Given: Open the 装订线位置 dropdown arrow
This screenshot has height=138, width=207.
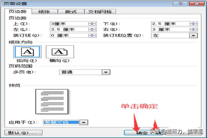Looking at the screenshot, I should tap(194, 36).
